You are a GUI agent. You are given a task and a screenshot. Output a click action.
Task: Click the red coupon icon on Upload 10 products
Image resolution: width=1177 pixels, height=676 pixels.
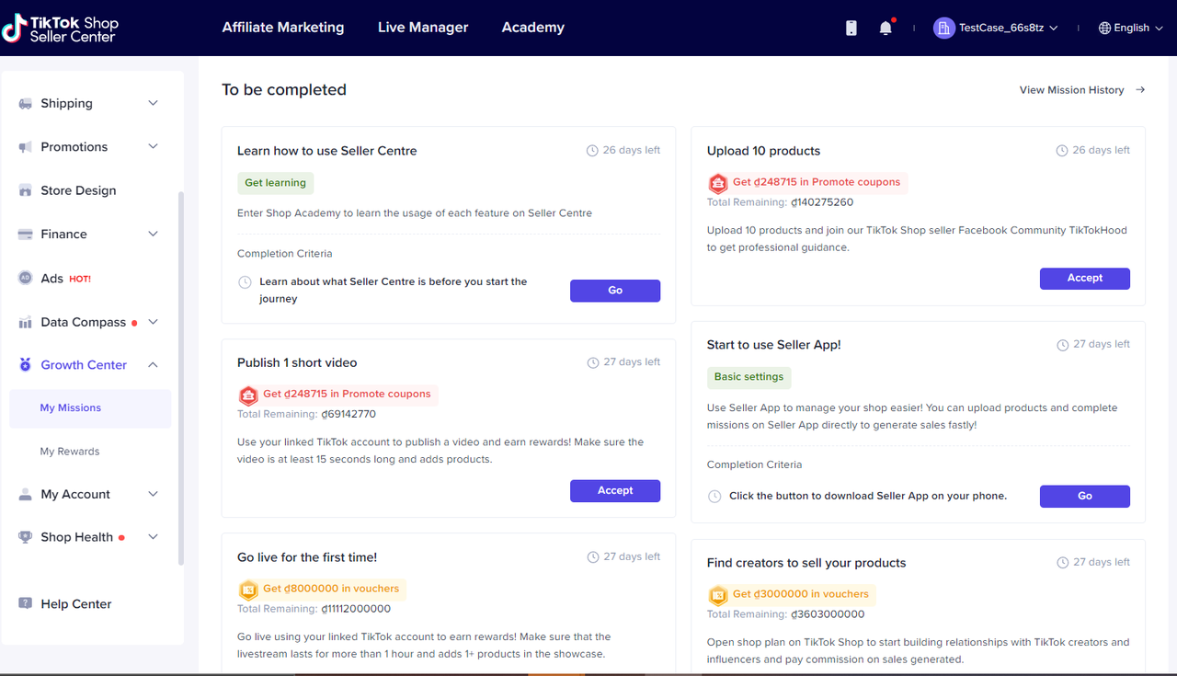point(718,183)
